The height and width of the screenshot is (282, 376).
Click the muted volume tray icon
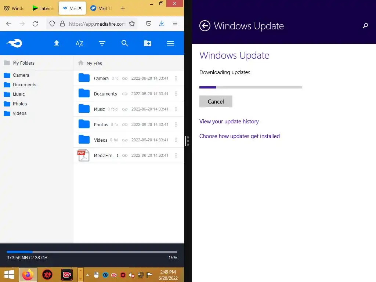[x=132, y=275]
